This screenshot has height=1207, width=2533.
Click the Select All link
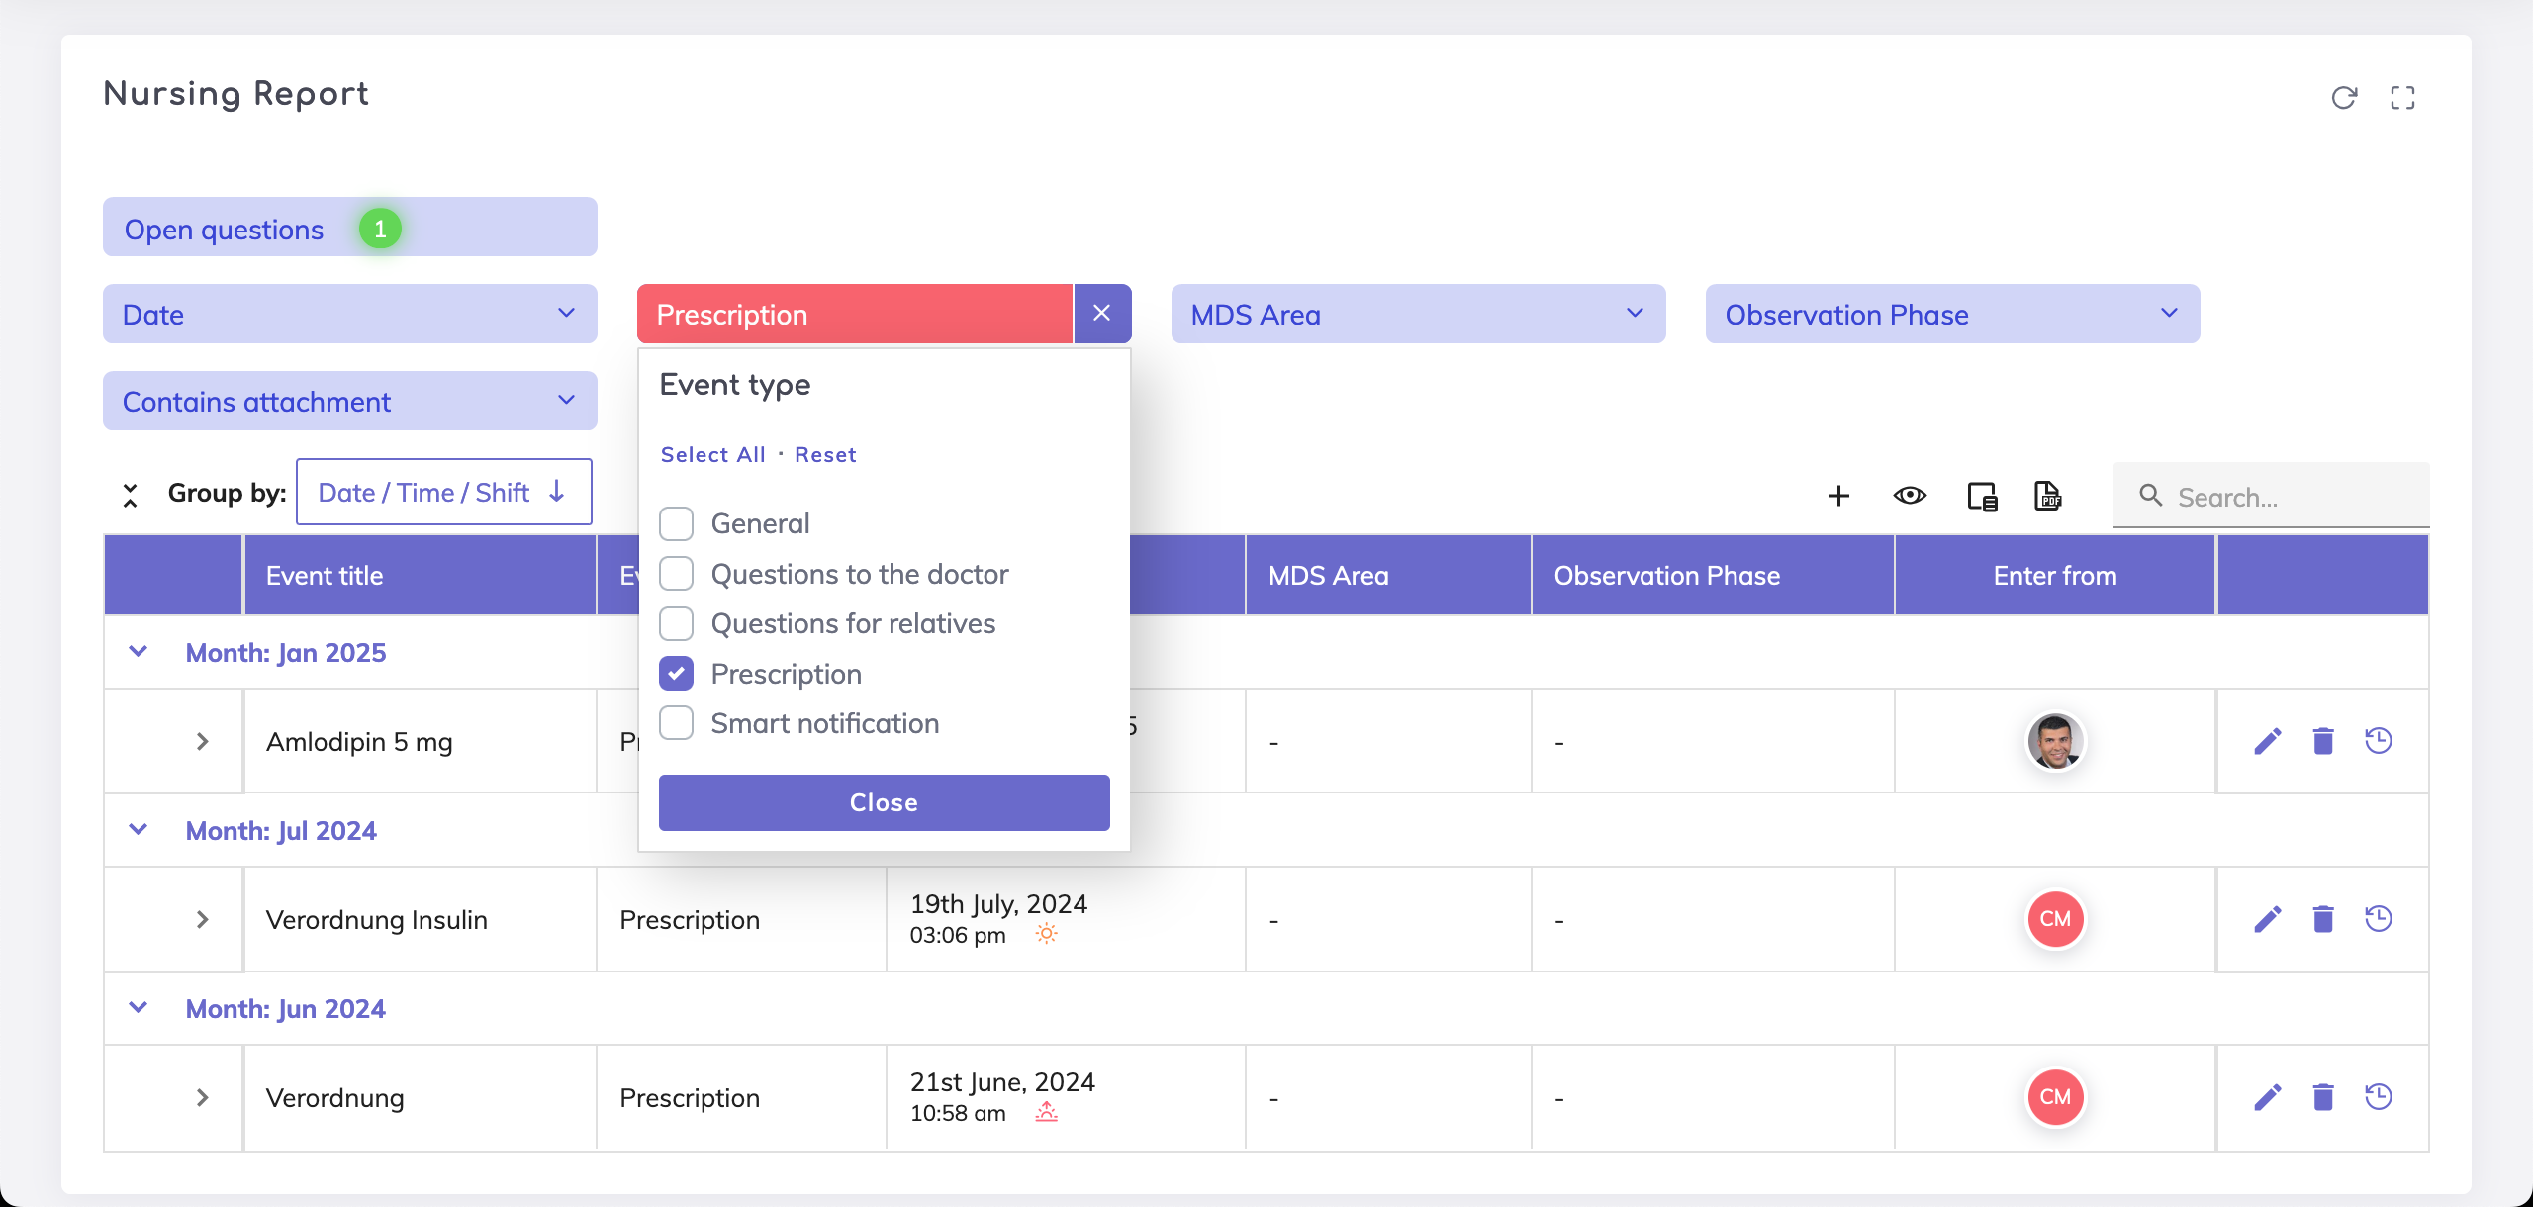click(x=712, y=455)
